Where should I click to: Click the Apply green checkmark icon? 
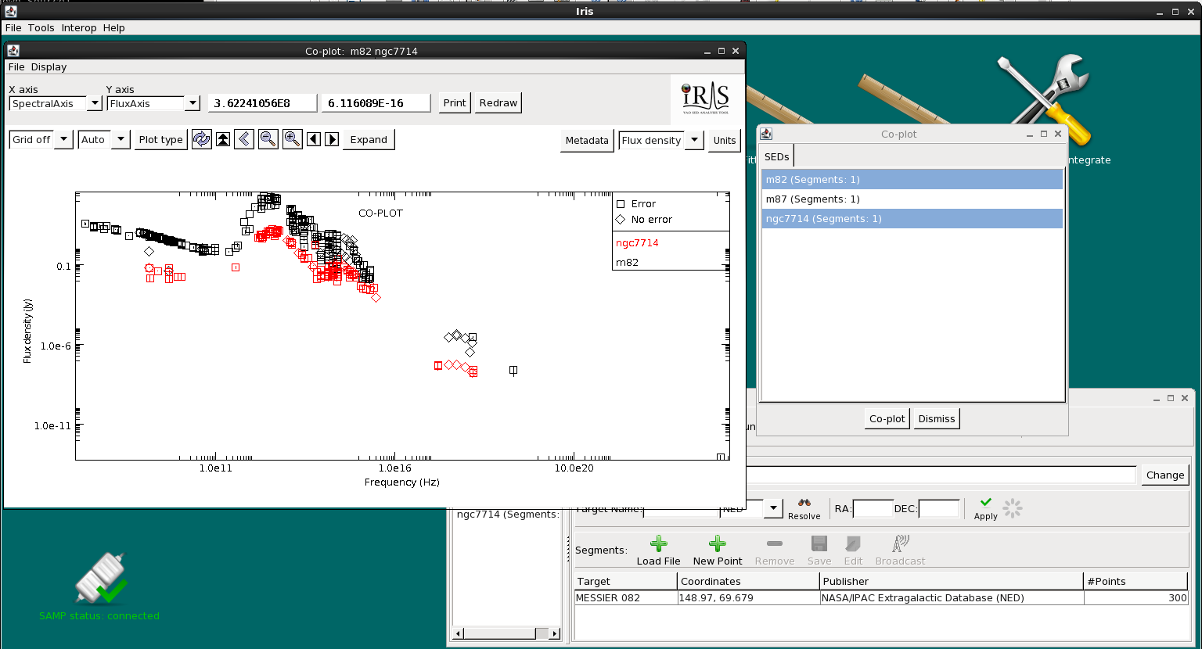coord(986,503)
